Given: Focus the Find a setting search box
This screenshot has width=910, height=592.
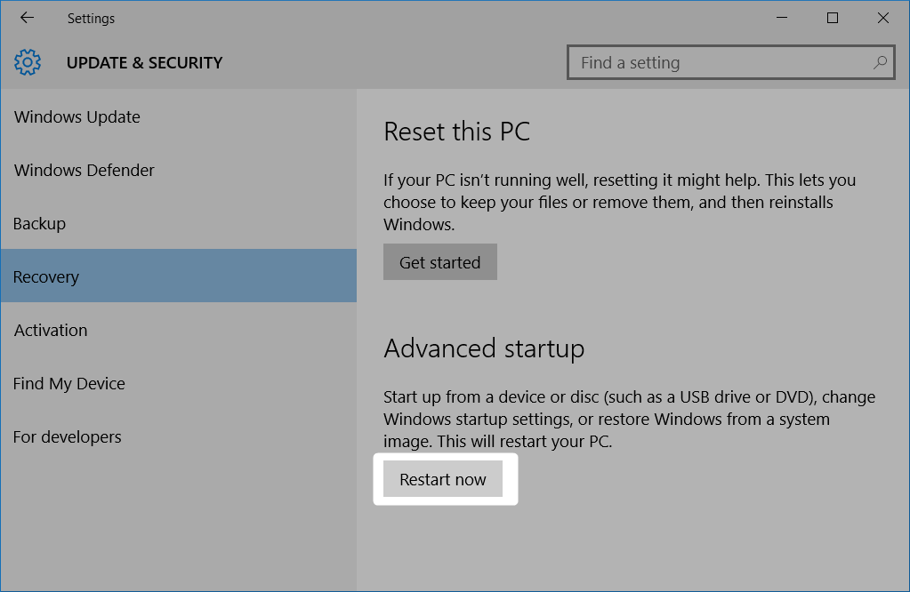Looking at the screenshot, I should pos(730,62).
